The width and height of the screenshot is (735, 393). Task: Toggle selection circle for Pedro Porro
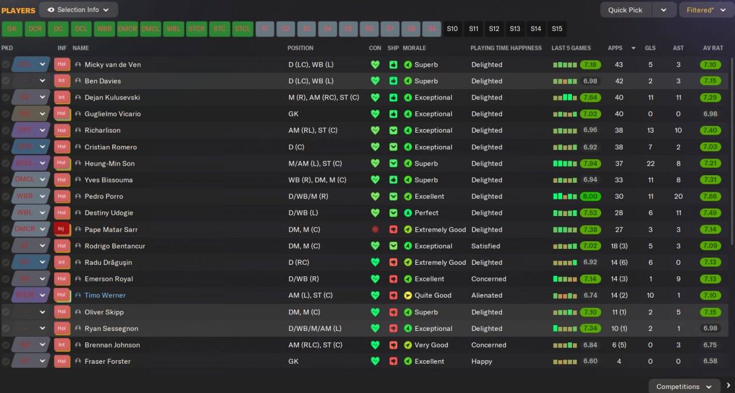(6, 196)
